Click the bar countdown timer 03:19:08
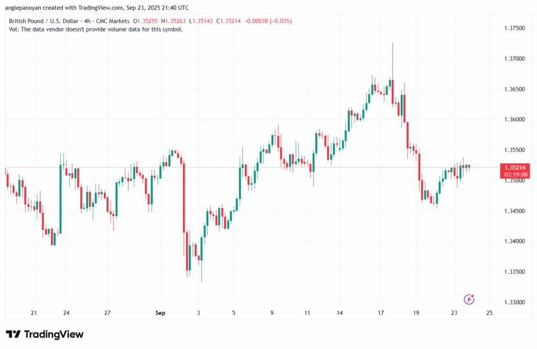The image size is (537, 349). click(515, 174)
